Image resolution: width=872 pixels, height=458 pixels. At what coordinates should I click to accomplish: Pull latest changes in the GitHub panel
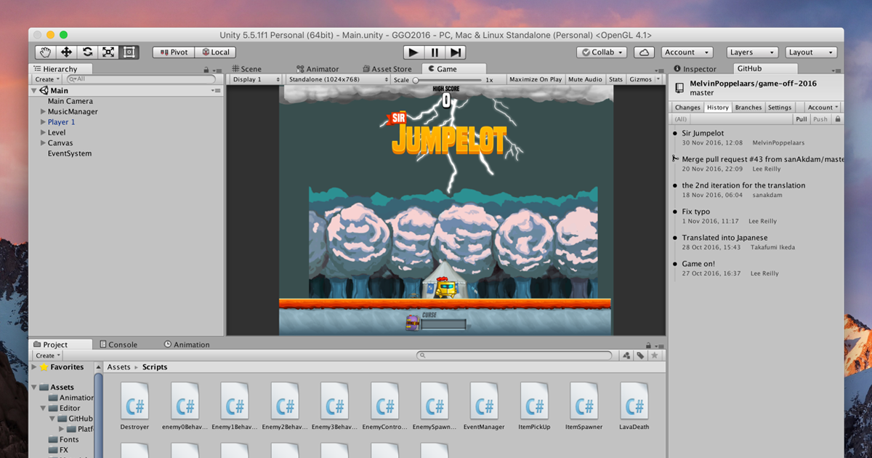(x=802, y=118)
